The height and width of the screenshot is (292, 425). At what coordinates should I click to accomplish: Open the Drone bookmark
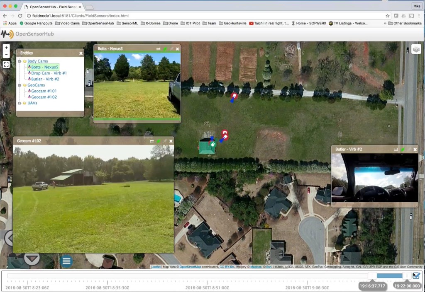tap(171, 23)
